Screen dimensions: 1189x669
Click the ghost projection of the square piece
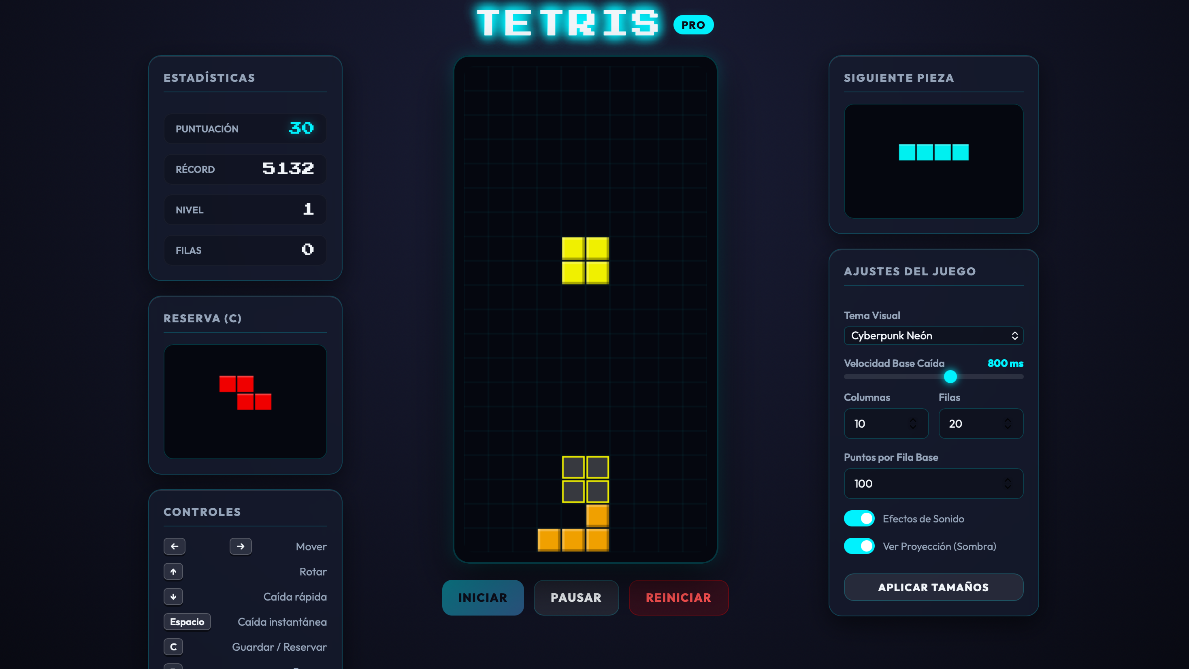point(585,479)
